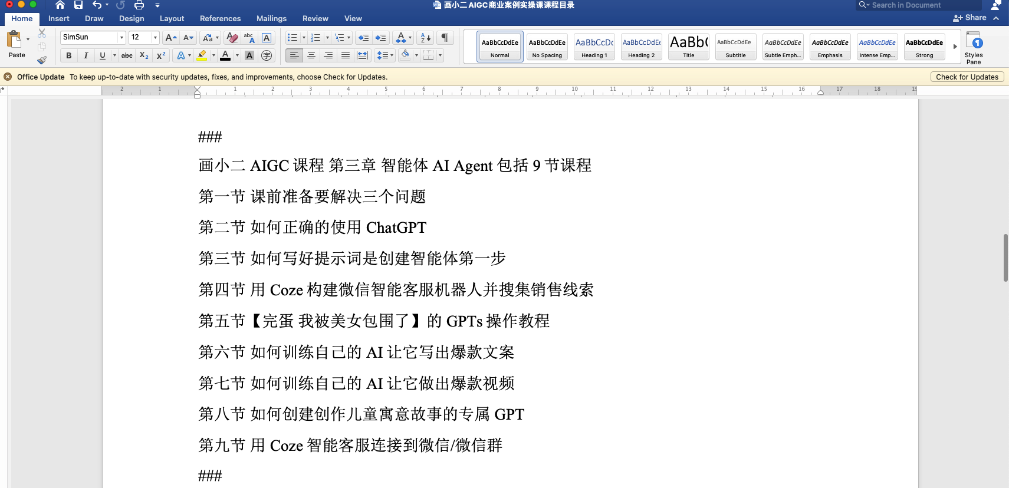Apply the Title style
The height and width of the screenshot is (488, 1009).
[x=689, y=47]
